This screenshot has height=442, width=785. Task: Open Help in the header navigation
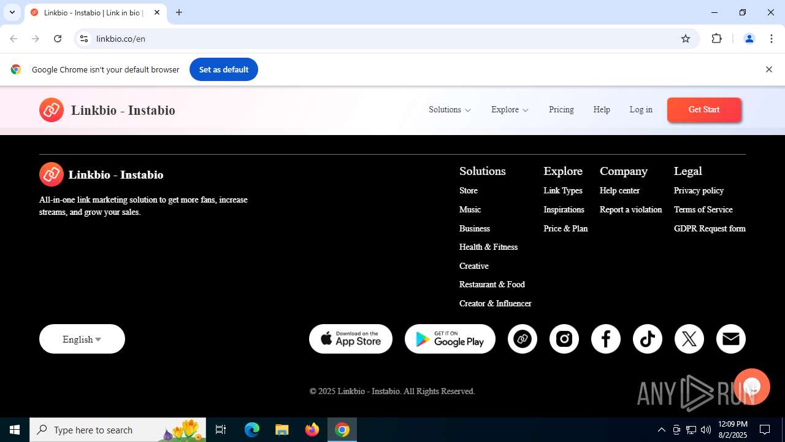click(x=602, y=110)
